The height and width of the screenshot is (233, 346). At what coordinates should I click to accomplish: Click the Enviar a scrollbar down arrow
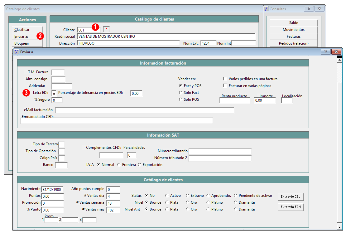click(339, 227)
